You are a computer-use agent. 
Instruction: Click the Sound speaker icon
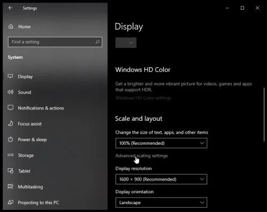(11, 92)
